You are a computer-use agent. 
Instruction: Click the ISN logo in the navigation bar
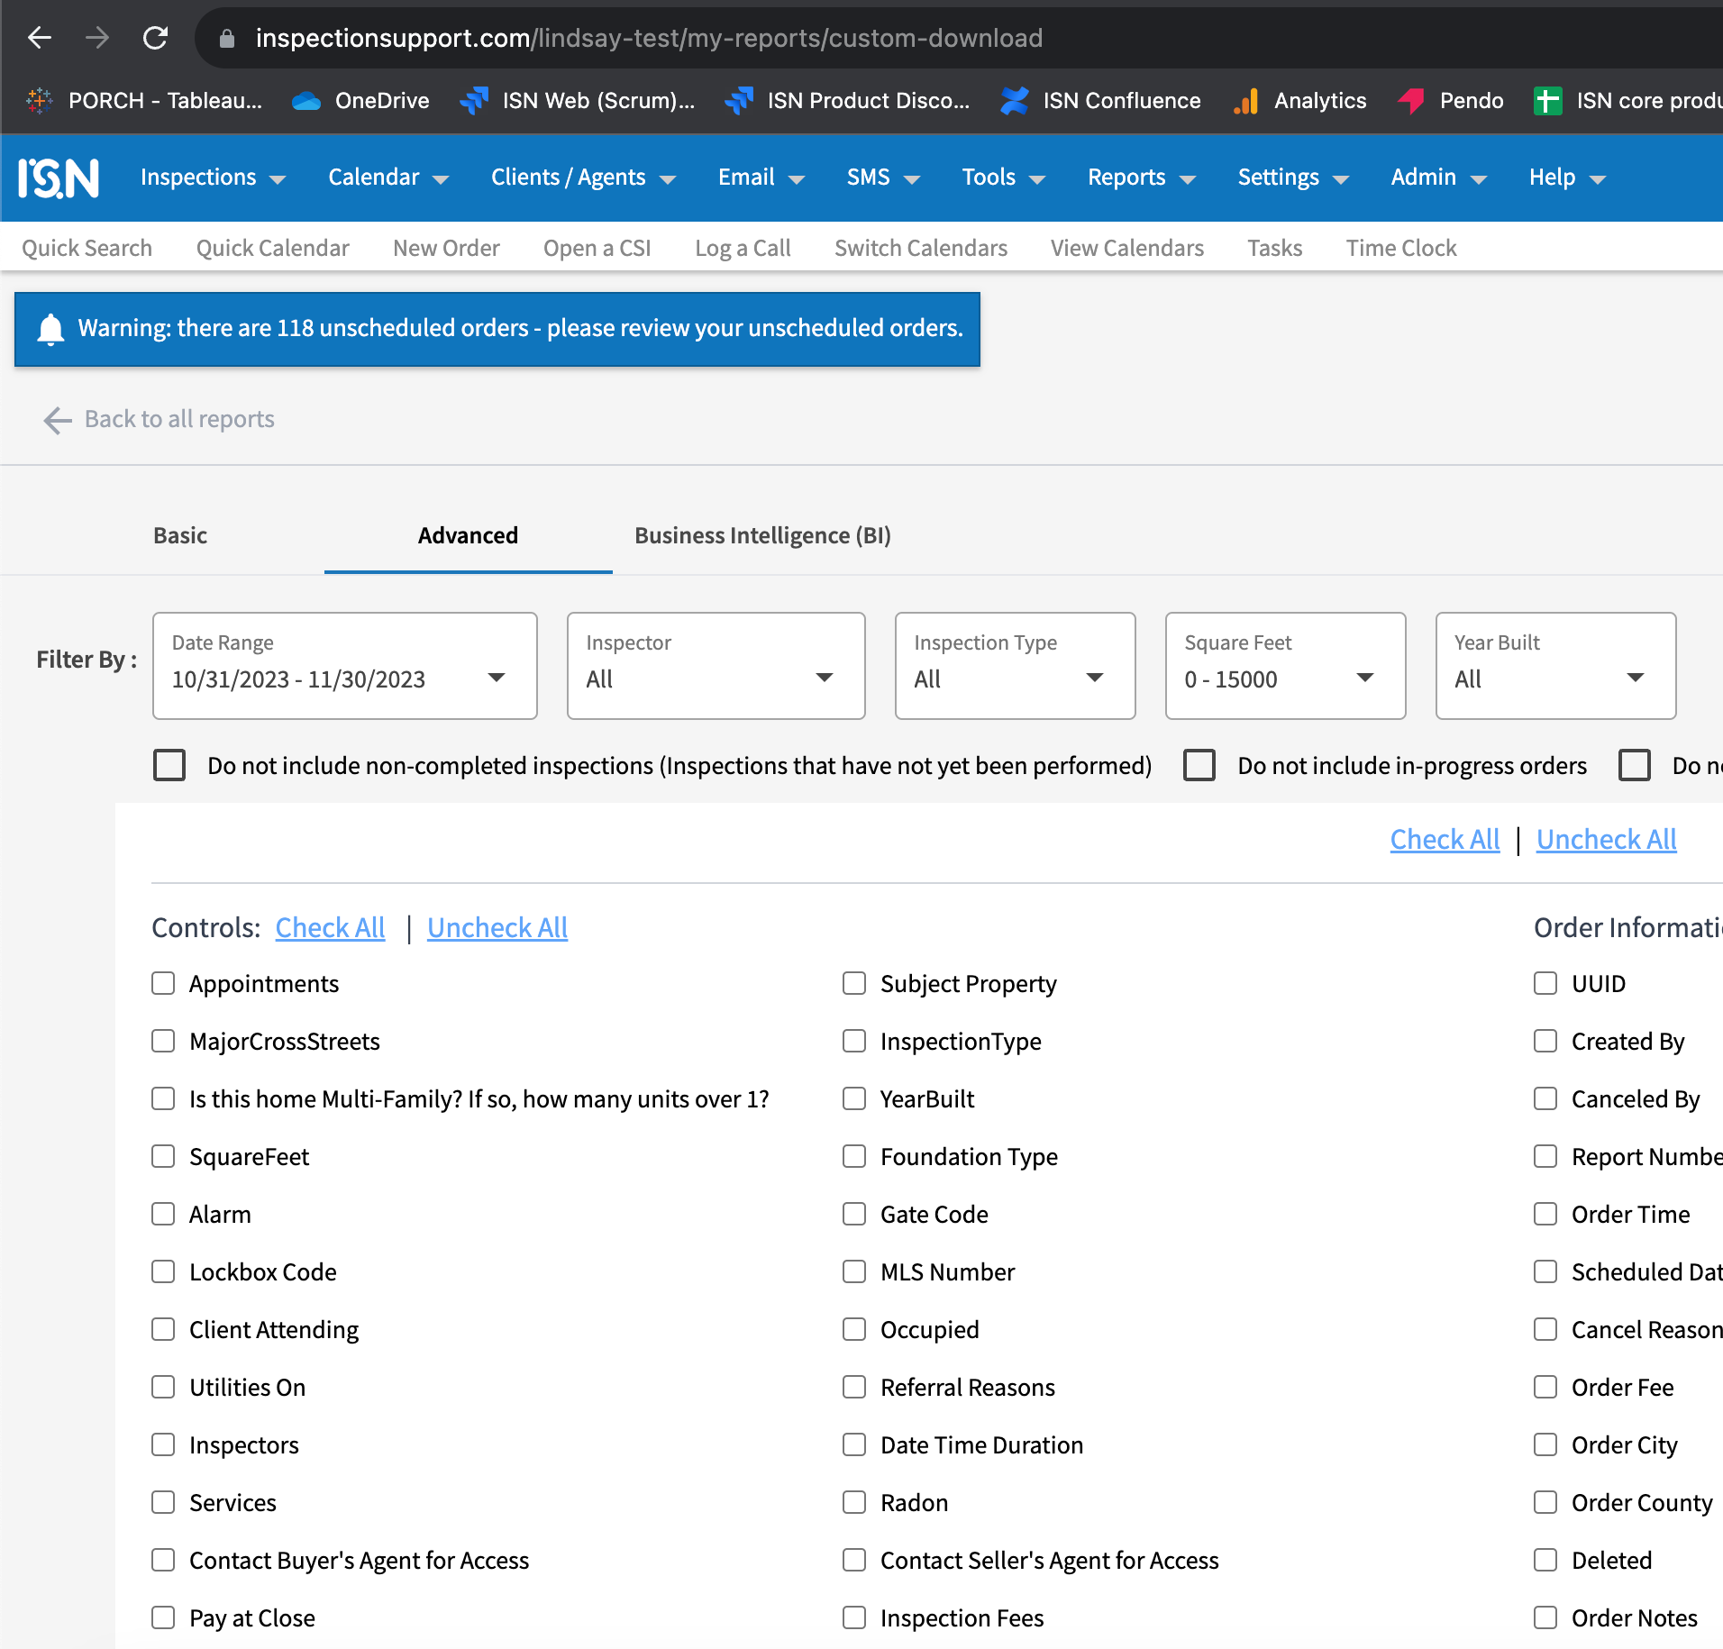coord(59,178)
